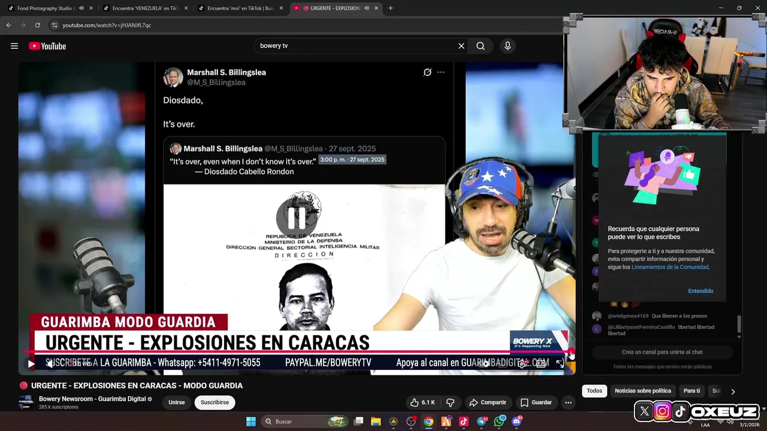
Task: Show more filter chips with right arrow
Action: 732,391
